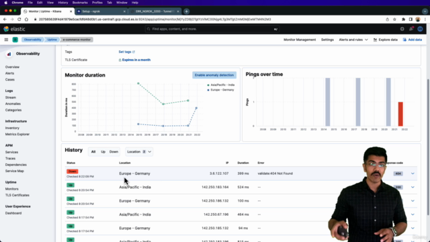430x242 pixels.
Task: Expand the Down Europe - Germany row
Action: click(x=413, y=173)
